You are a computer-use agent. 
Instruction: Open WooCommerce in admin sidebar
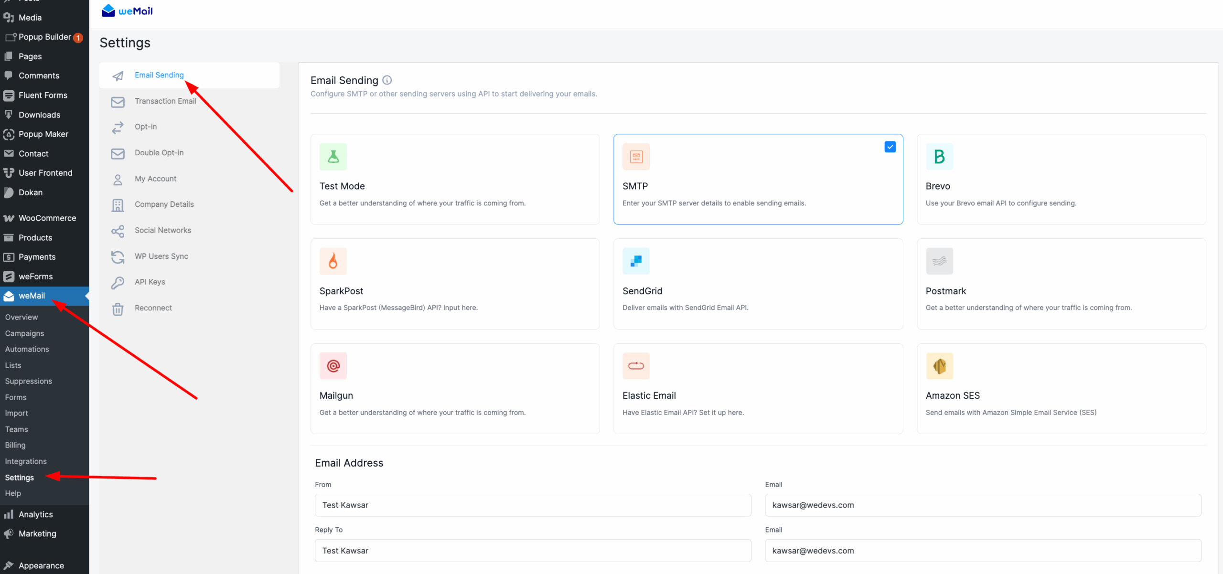47,218
